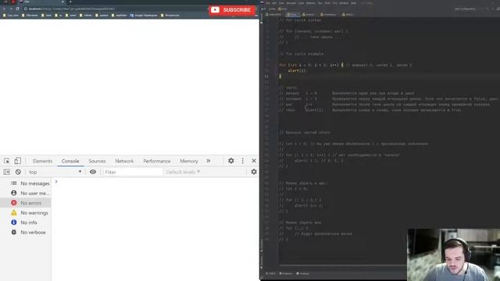Open the 'Default levels' log level dropdown

pyautogui.click(x=183, y=172)
